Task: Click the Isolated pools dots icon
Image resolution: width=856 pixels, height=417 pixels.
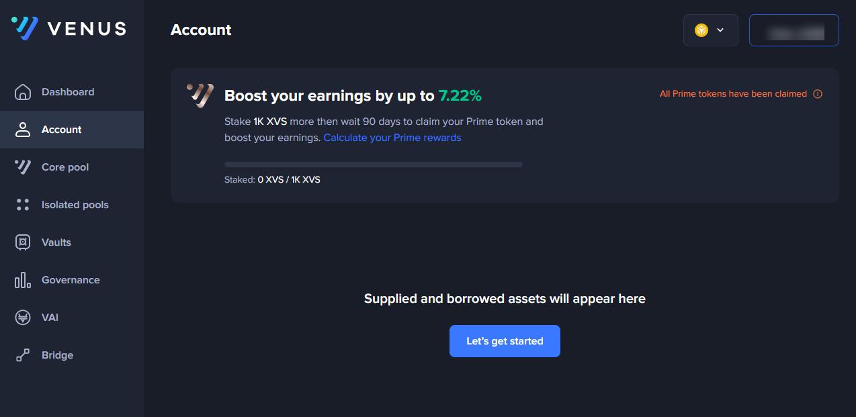Action: click(x=23, y=205)
